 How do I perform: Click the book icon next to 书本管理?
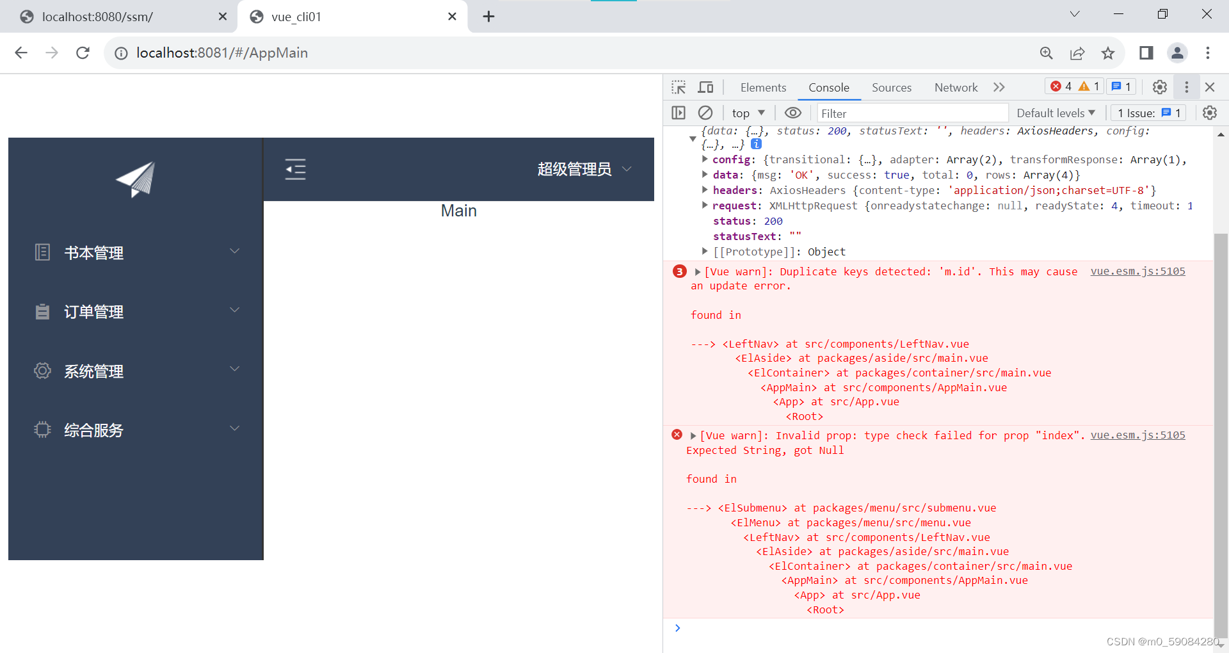(42, 252)
